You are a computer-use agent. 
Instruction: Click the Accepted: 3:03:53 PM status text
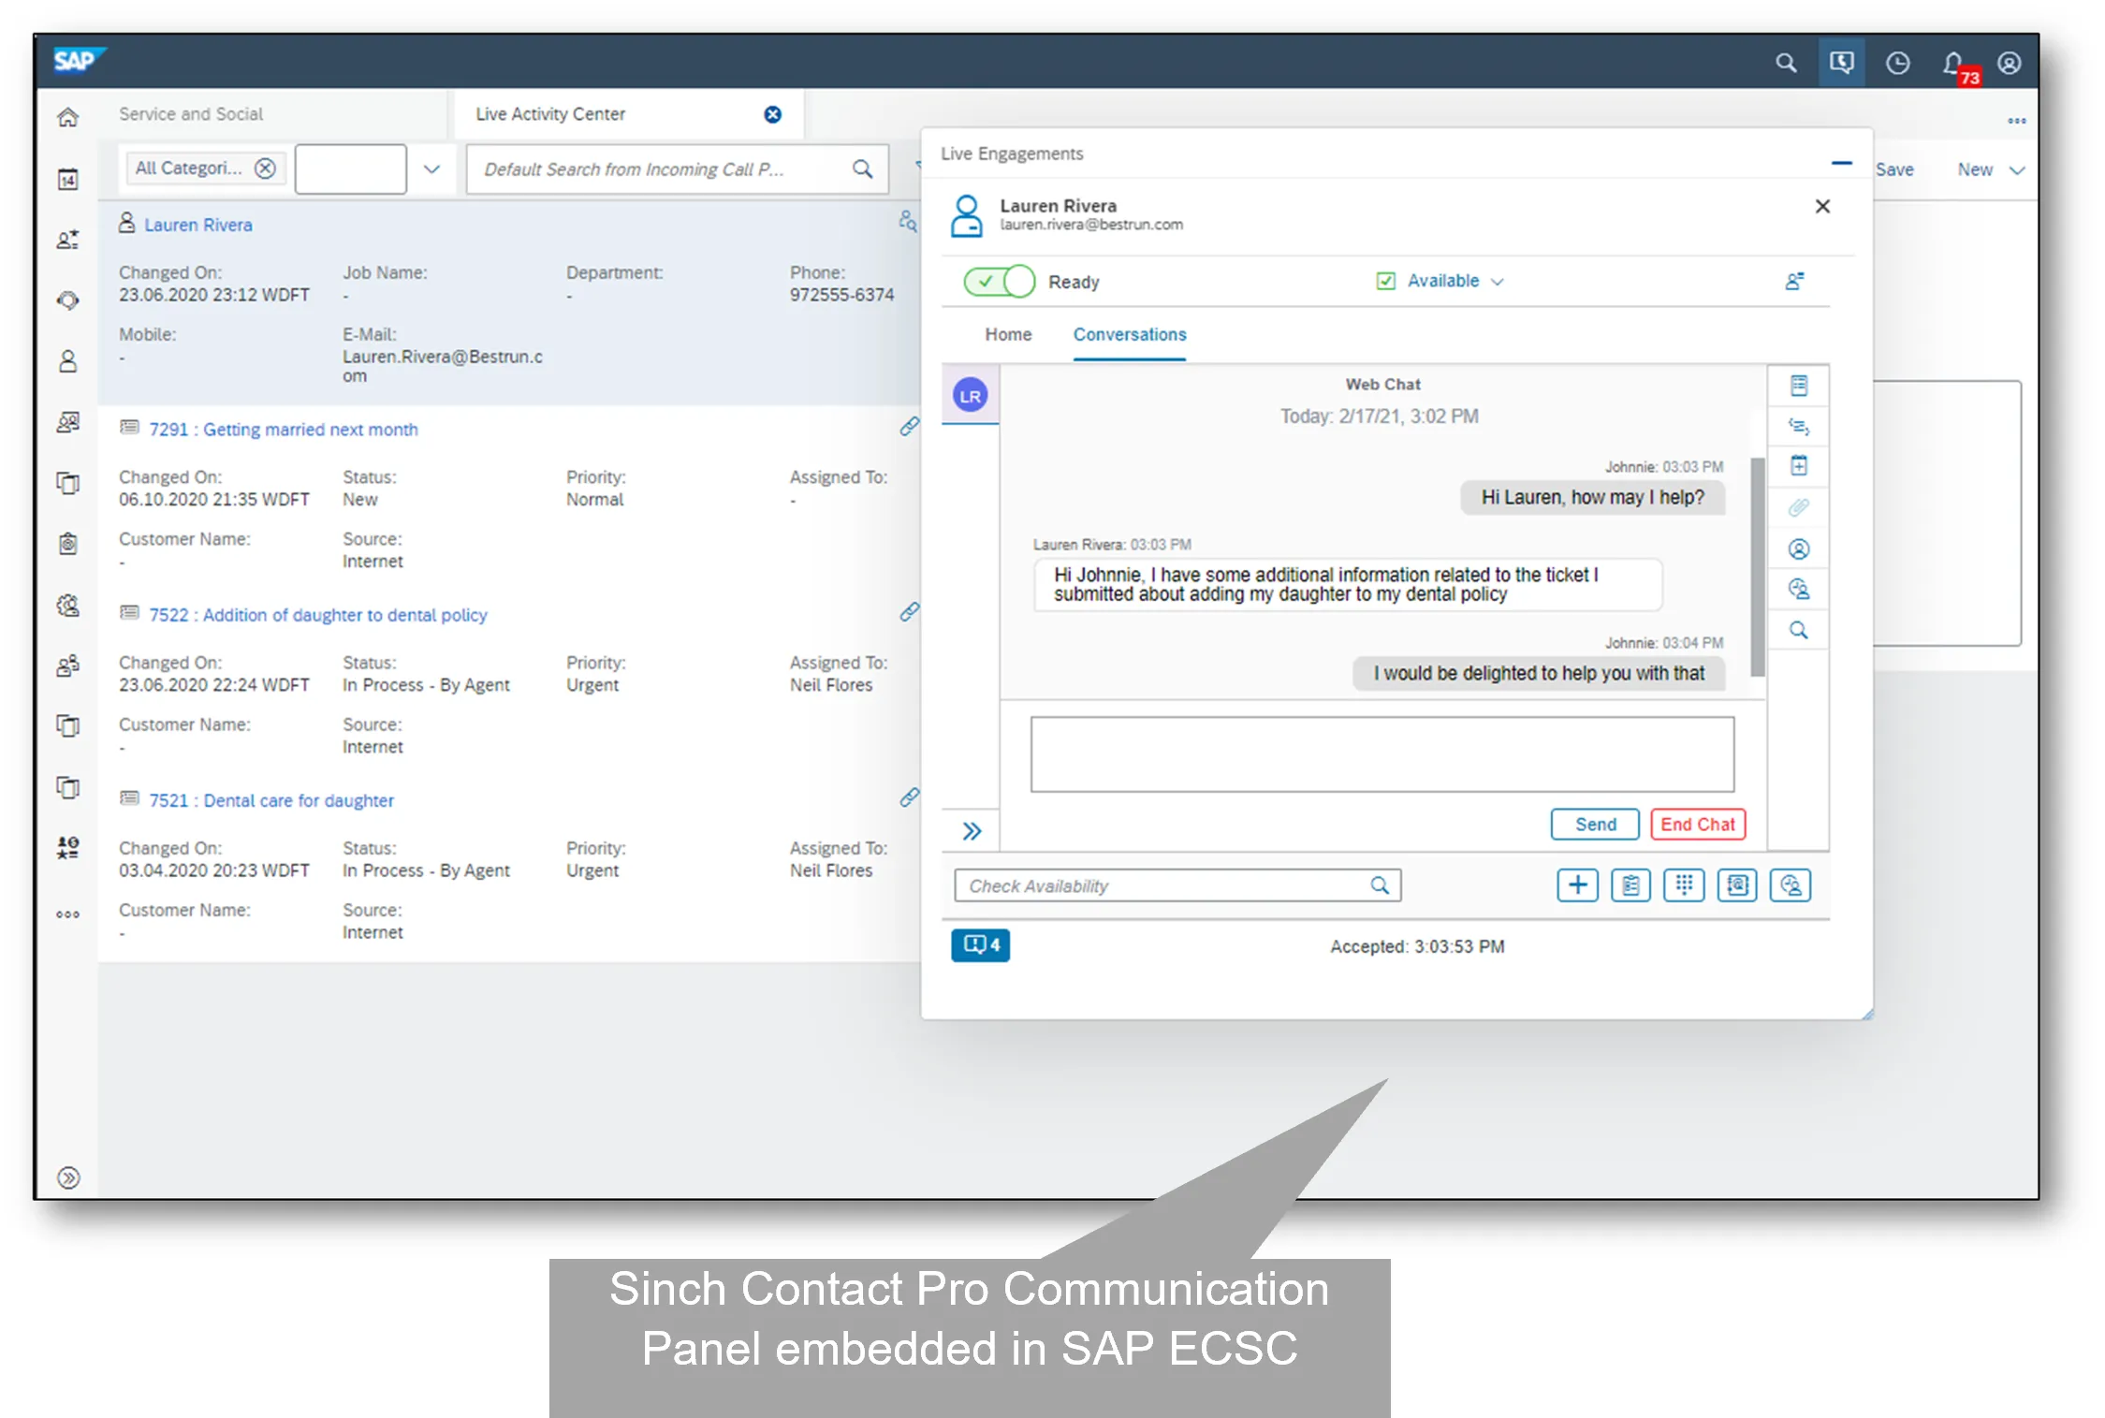1417,946
